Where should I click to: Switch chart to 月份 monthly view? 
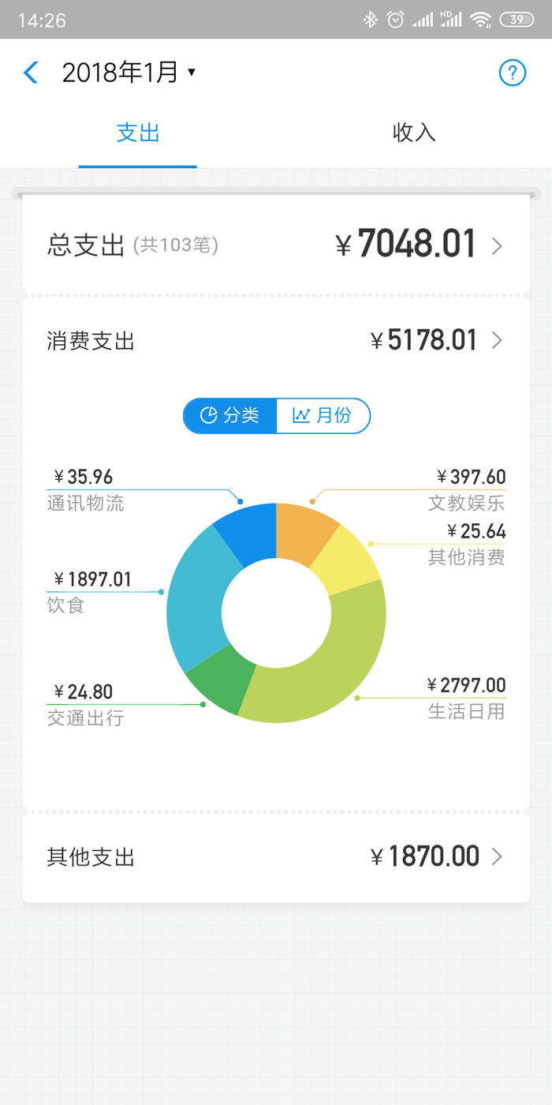[x=323, y=416]
